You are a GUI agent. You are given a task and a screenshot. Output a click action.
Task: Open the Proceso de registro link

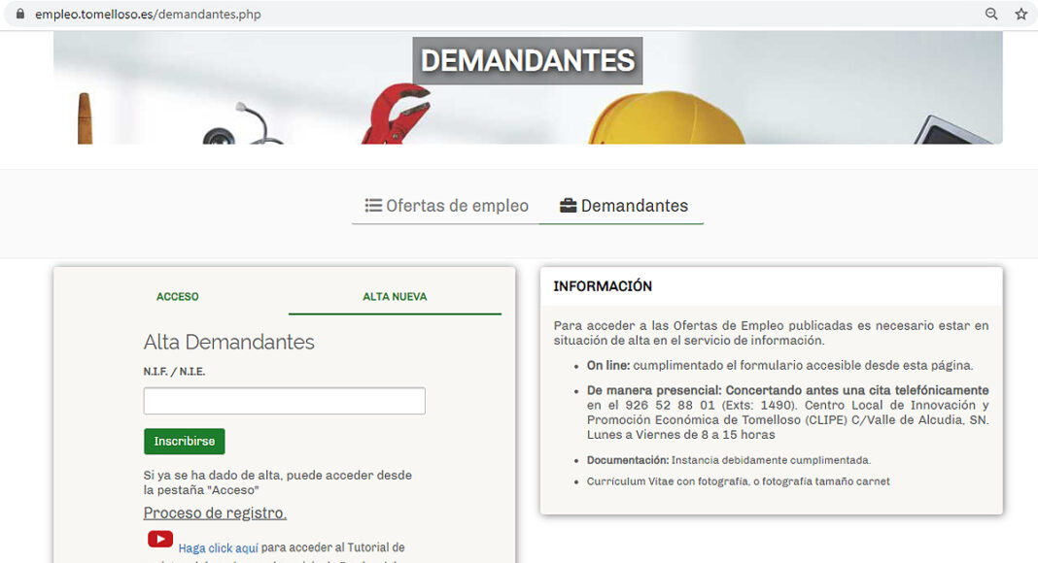point(215,513)
